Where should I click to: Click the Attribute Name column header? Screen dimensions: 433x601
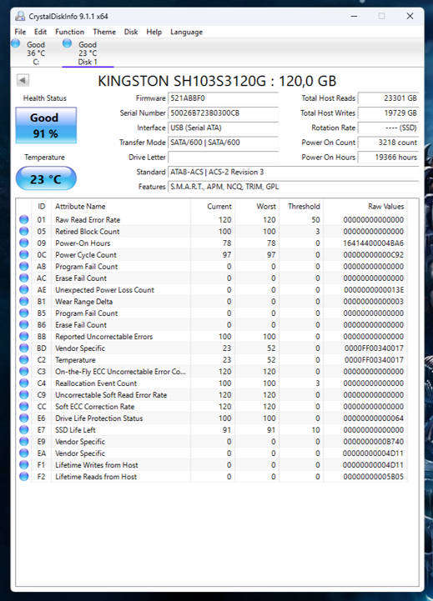(80, 206)
